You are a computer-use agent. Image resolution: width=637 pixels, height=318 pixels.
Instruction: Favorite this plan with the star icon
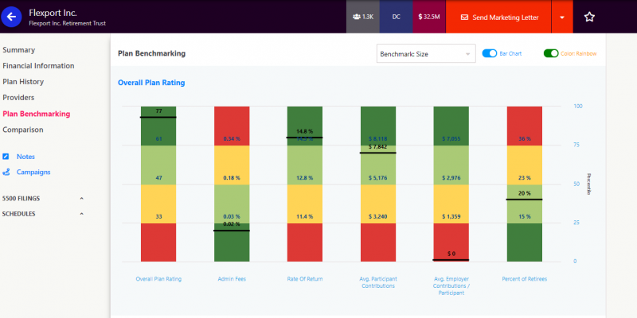[x=589, y=17]
